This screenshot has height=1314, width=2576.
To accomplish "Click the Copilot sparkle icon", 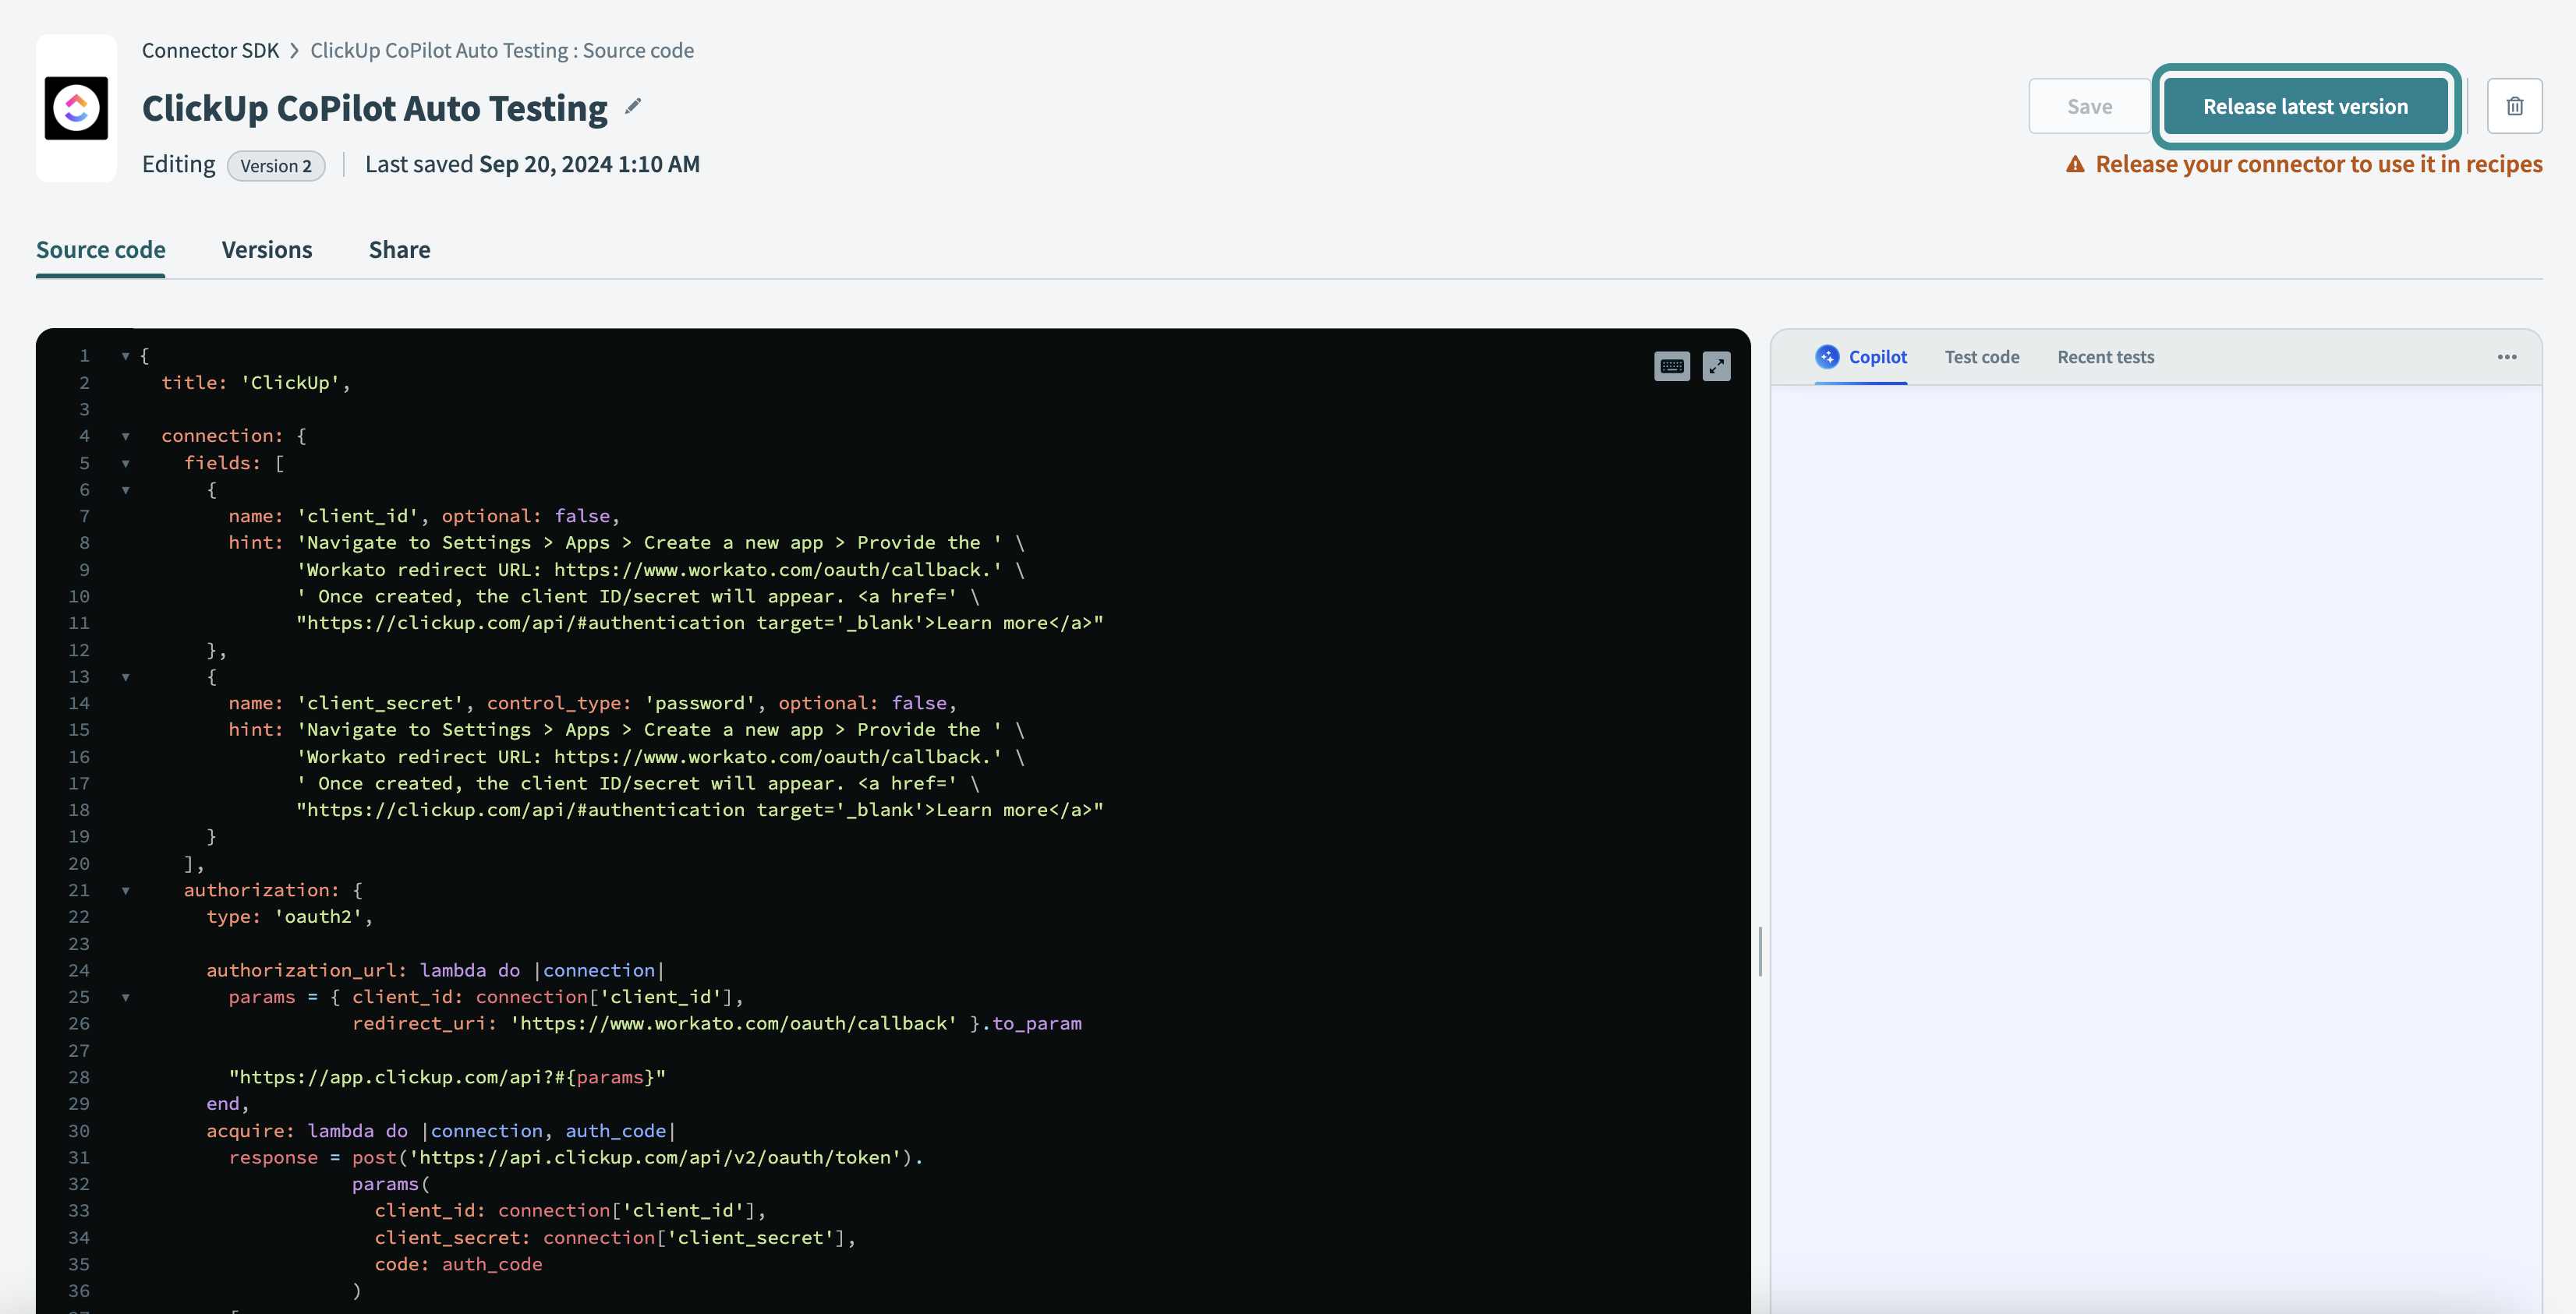I will (1827, 357).
